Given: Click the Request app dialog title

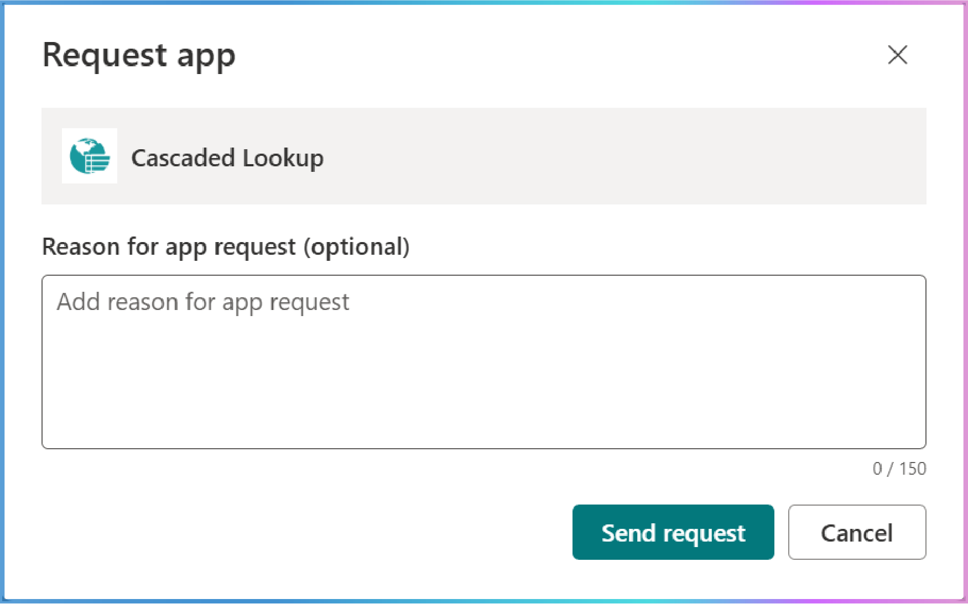Looking at the screenshot, I should 139,56.
